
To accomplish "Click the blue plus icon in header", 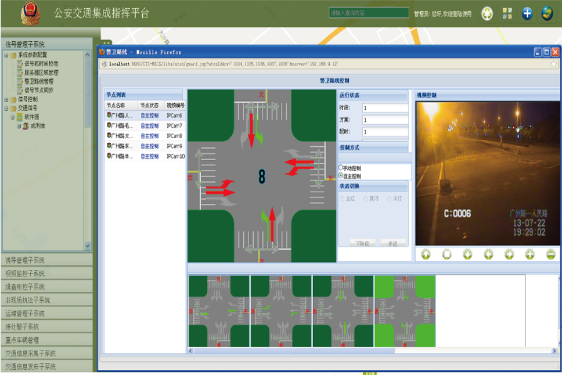I will pos(527,13).
